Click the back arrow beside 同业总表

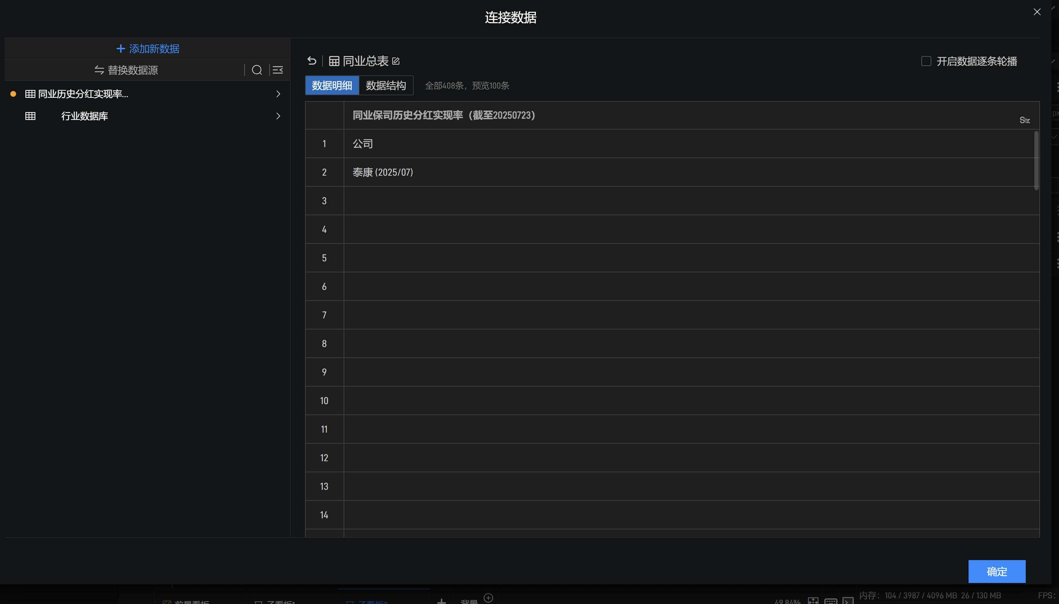pos(312,61)
